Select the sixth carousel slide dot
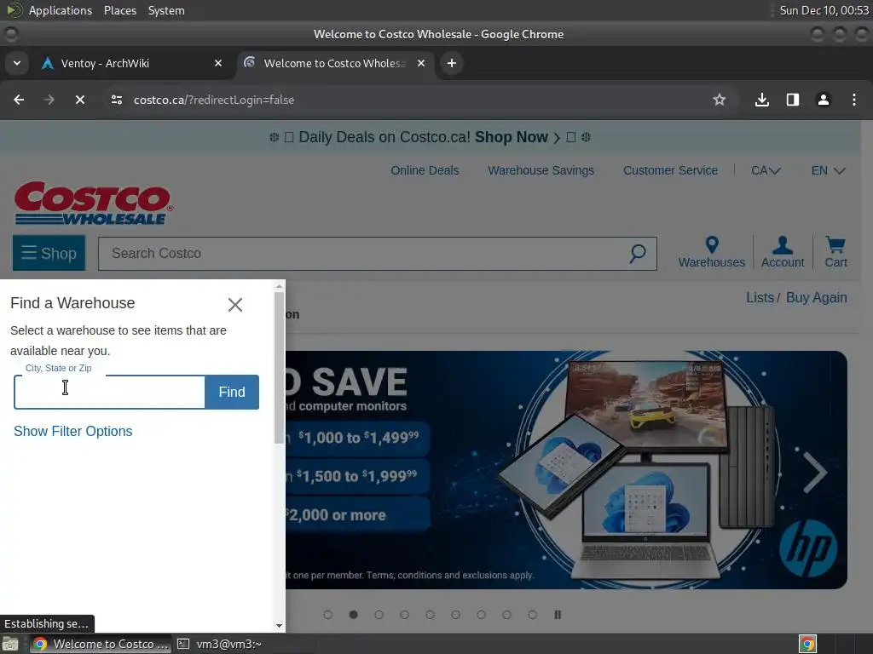 (x=455, y=615)
